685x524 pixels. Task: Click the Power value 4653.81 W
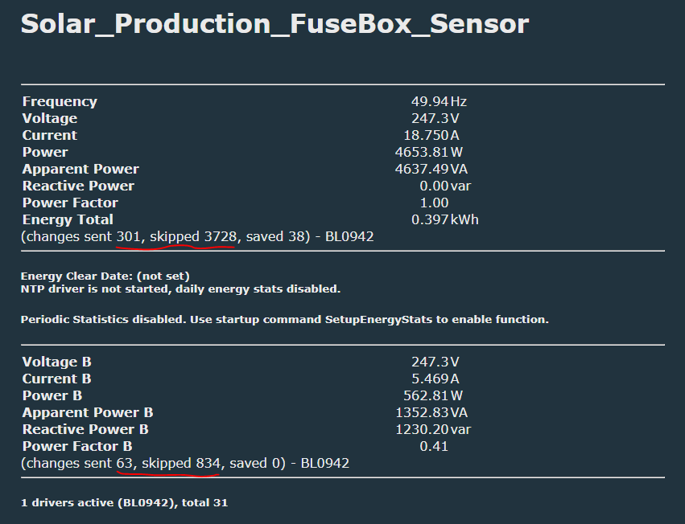[x=428, y=152]
